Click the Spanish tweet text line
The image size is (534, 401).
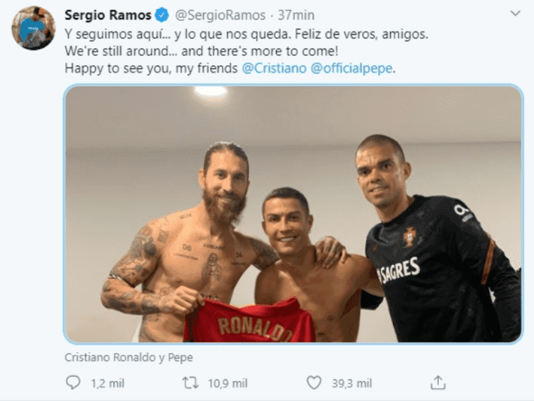[247, 34]
